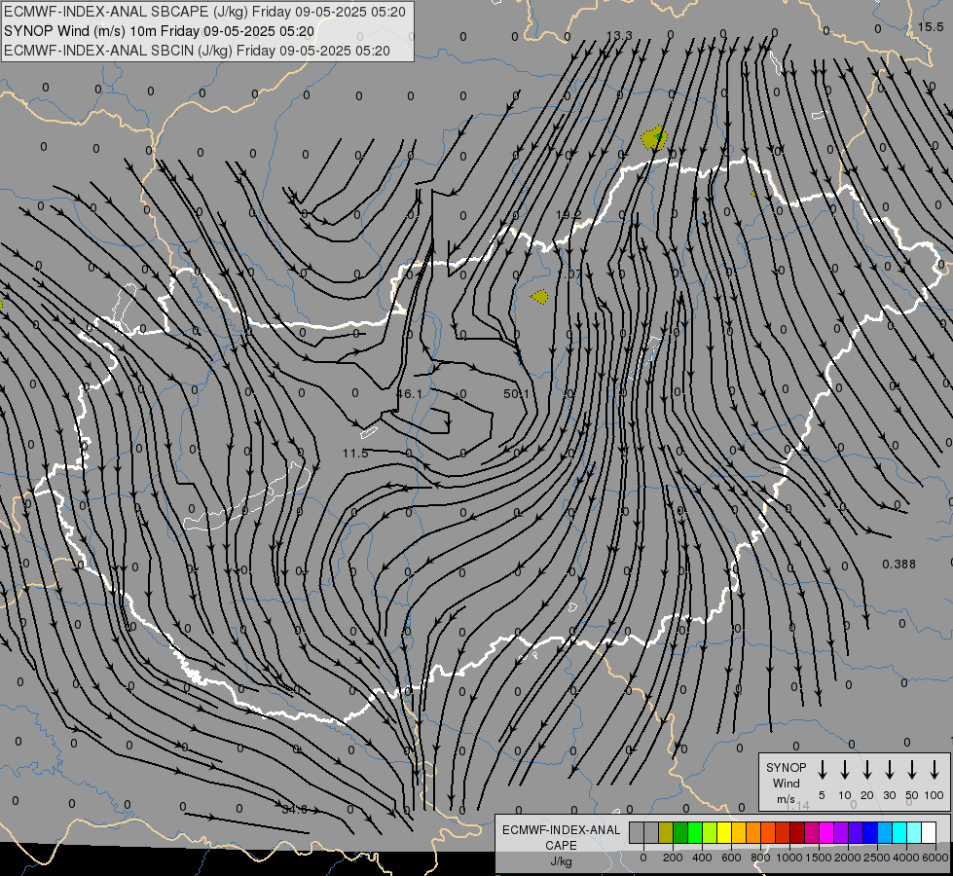Click the 5 m/s wind arrow in legend
This screenshot has width=953, height=876.
[822, 770]
